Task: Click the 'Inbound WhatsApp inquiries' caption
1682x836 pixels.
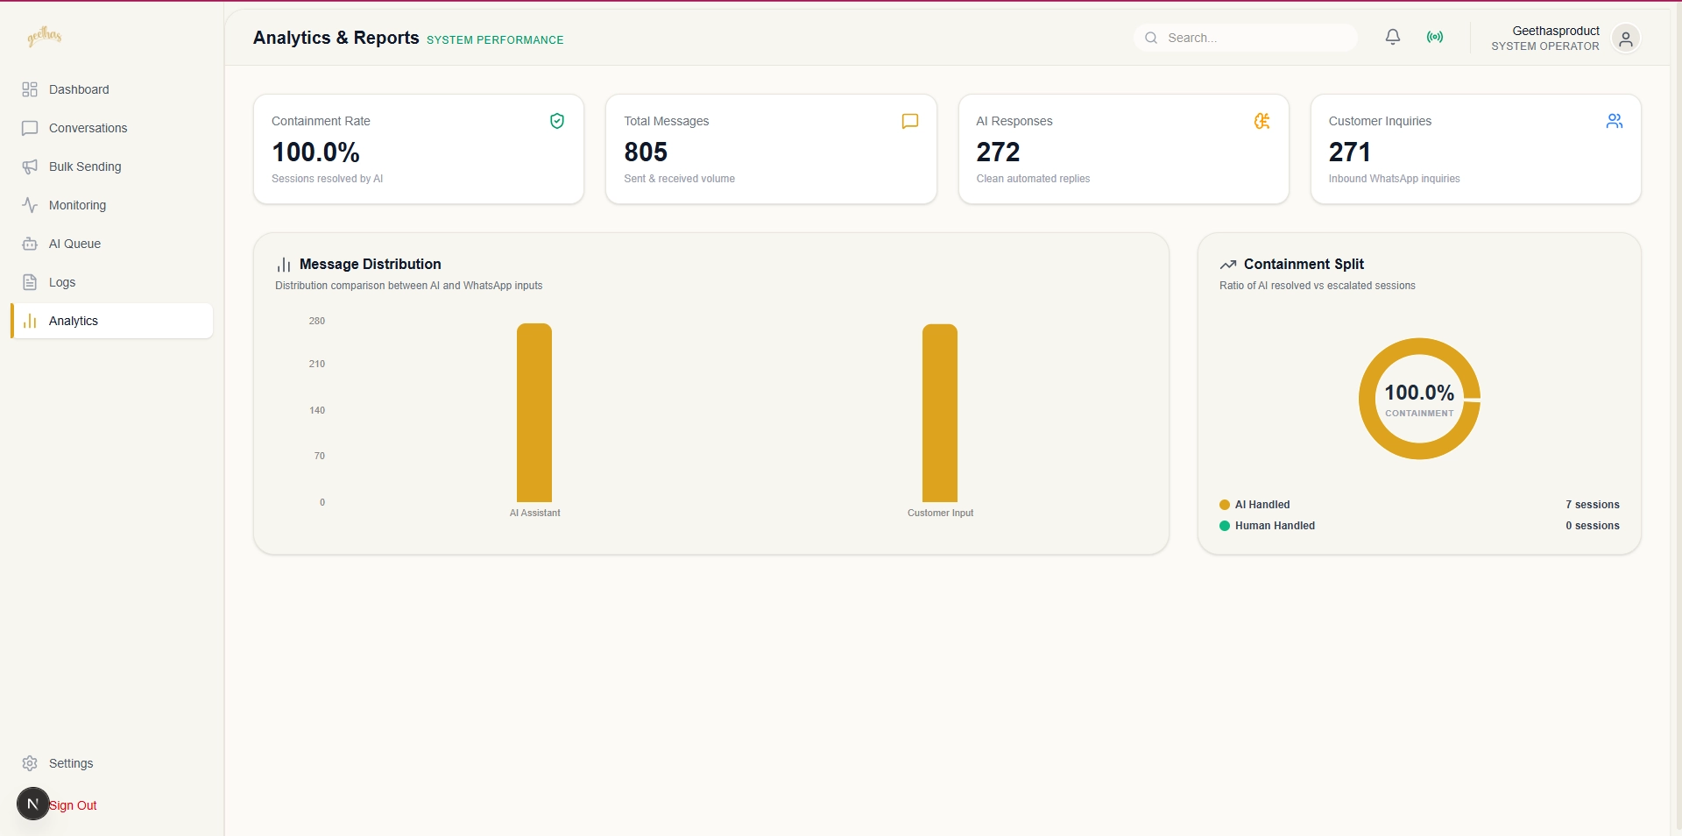Action: click(1394, 179)
